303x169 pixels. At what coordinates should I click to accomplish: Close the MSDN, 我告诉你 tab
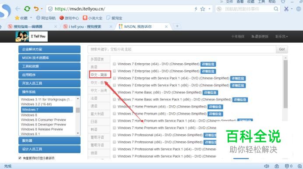tap(166, 26)
